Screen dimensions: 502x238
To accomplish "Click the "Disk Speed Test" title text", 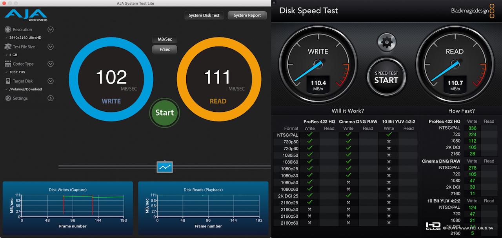I will [x=309, y=11].
